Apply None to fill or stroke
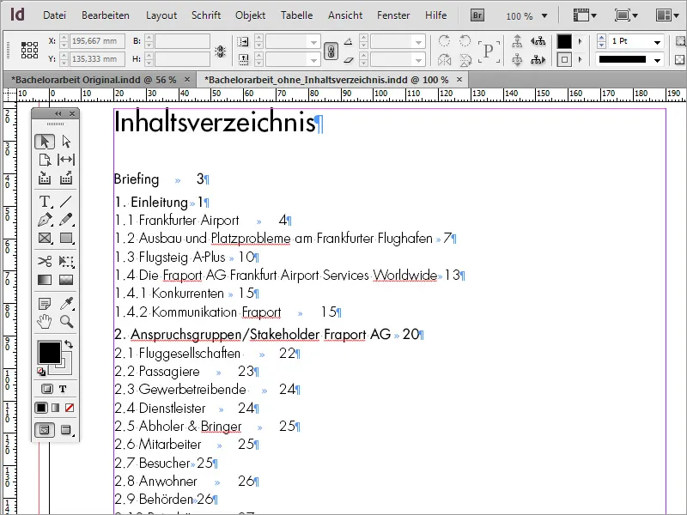687x515 pixels. click(x=70, y=408)
